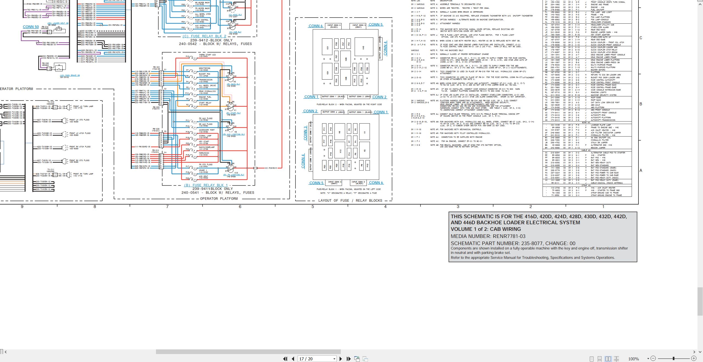Go to the first page
This screenshot has width=703, height=362.
tap(285, 359)
